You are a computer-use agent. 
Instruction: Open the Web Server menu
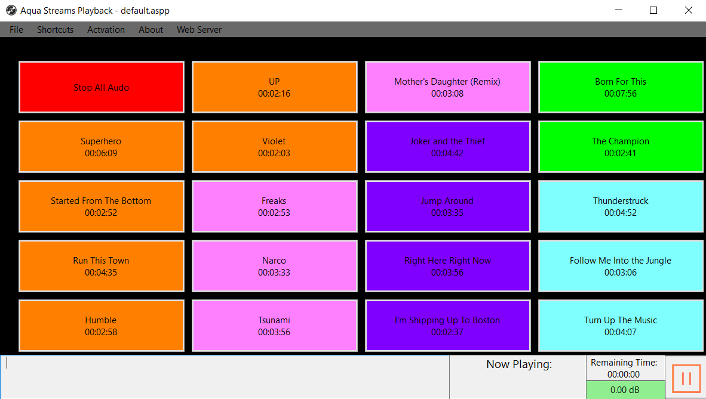point(199,30)
